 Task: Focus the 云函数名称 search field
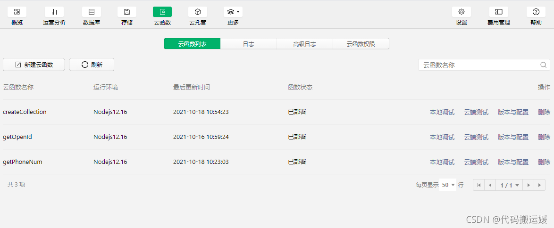484,65
